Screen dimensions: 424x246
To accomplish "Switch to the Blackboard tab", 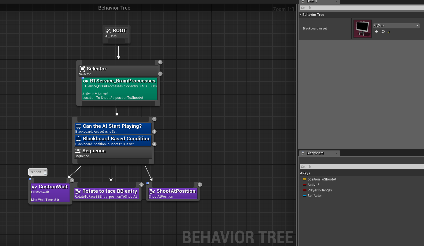I will point(315,153).
